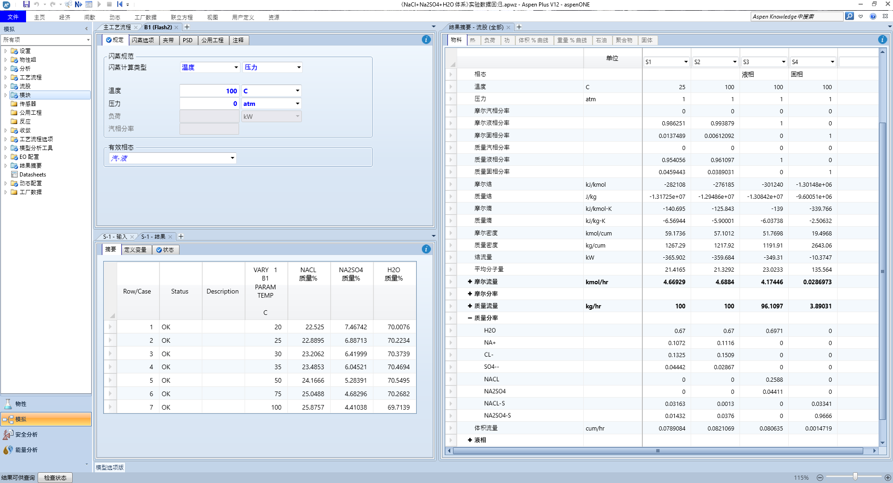The image size is (893, 483).
Task: Switch to 公用工程 tab in B1 form
Action: (x=213, y=40)
